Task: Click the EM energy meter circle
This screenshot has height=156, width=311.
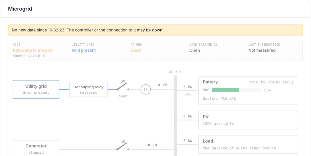Action: coord(145,89)
